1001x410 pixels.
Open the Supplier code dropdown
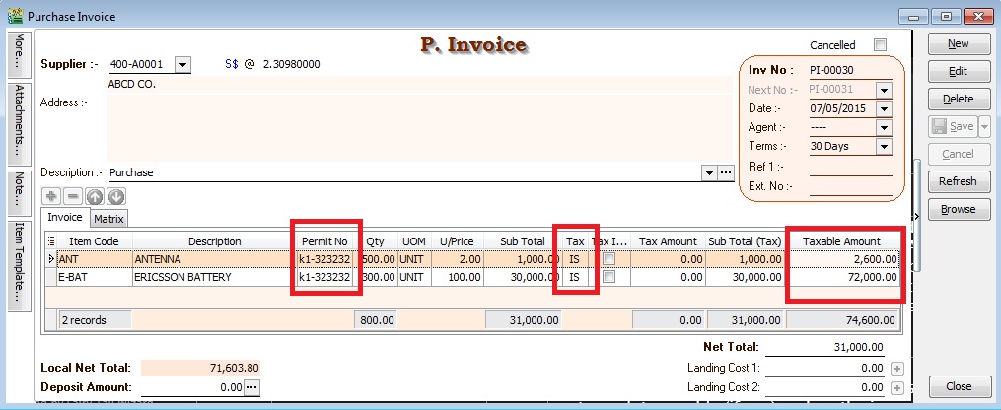pos(182,64)
